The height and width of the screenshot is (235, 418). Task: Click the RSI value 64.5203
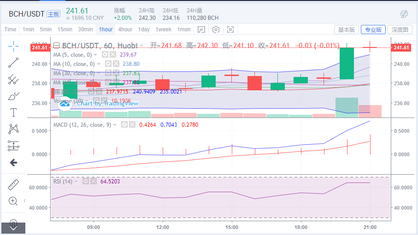tap(110, 182)
